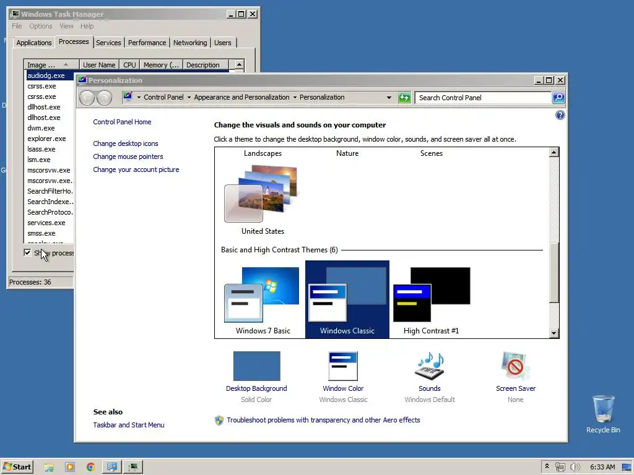Click the shield icon beside Troubleshoot link
Viewport: 634px width, 475px height.
pyautogui.click(x=219, y=421)
